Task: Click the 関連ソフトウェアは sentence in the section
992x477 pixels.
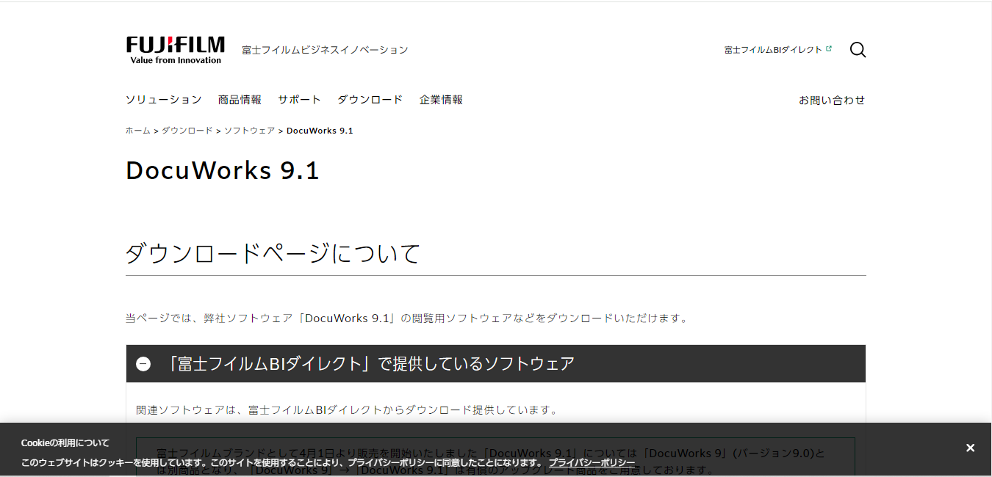Action: pyautogui.click(x=347, y=410)
